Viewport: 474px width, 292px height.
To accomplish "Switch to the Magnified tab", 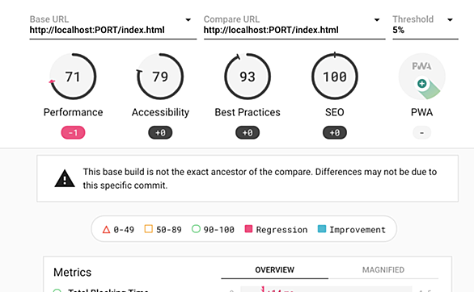I will [x=383, y=269].
